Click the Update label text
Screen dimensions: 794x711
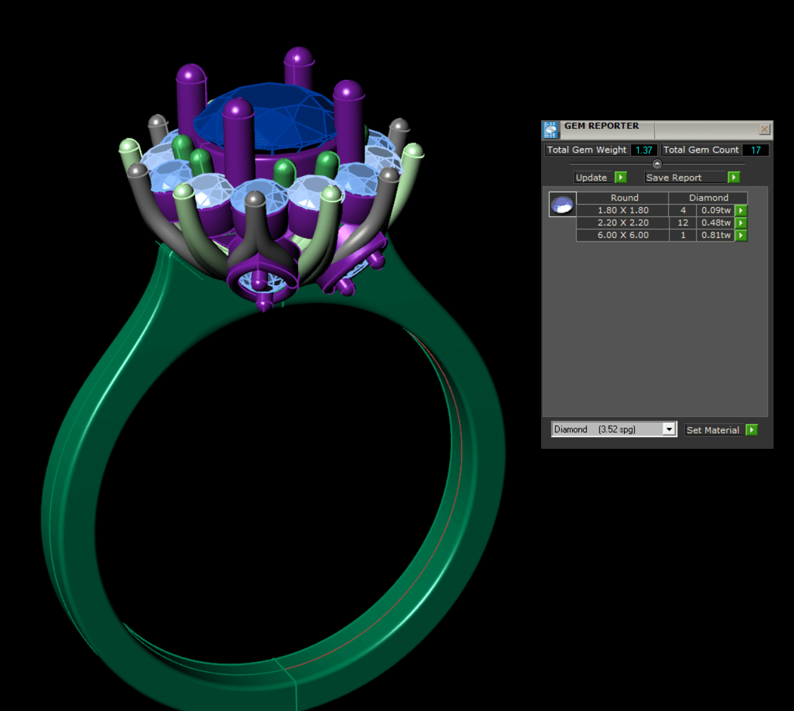(591, 178)
